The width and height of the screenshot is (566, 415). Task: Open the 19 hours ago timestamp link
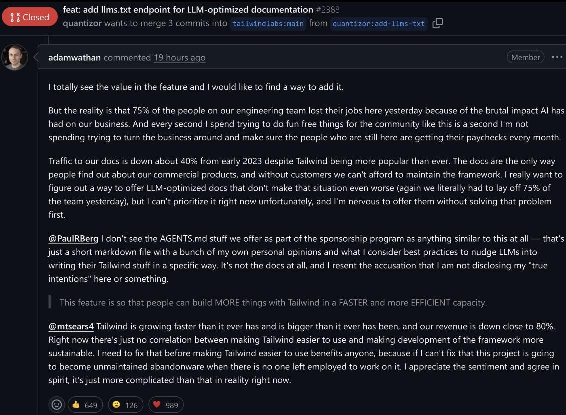click(179, 57)
